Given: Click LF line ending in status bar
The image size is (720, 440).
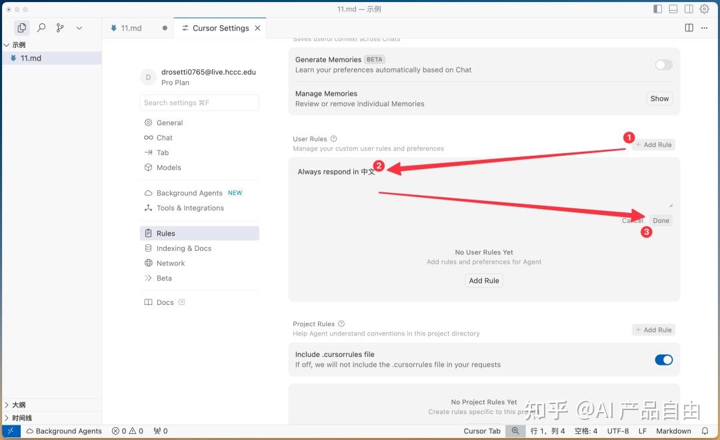Looking at the screenshot, I should (643, 431).
